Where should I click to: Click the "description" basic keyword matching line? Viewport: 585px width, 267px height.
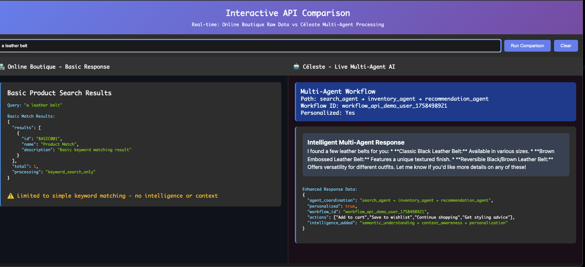pyautogui.click(x=76, y=150)
